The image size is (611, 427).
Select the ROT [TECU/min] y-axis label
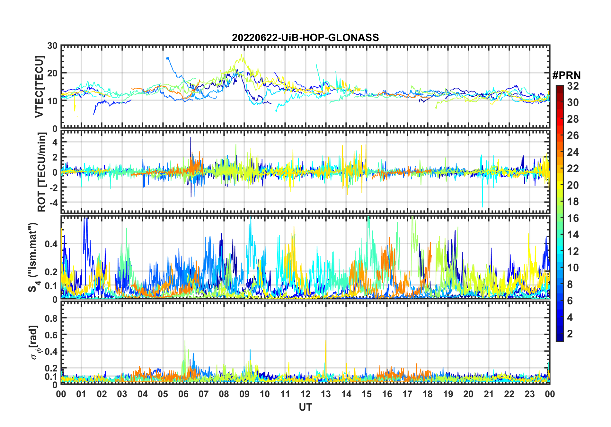tap(41, 172)
